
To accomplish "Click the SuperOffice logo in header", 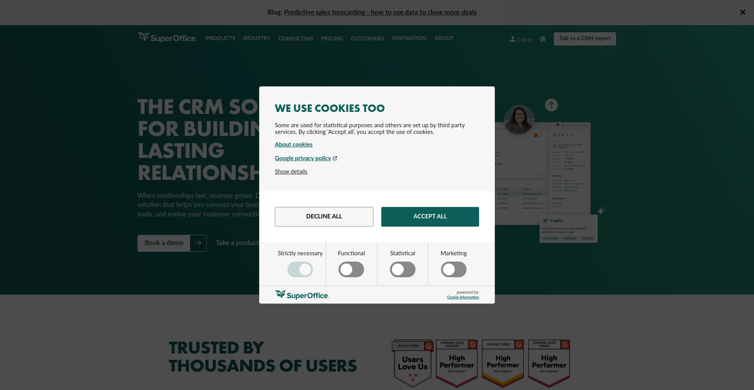I will pyautogui.click(x=167, y=38).
